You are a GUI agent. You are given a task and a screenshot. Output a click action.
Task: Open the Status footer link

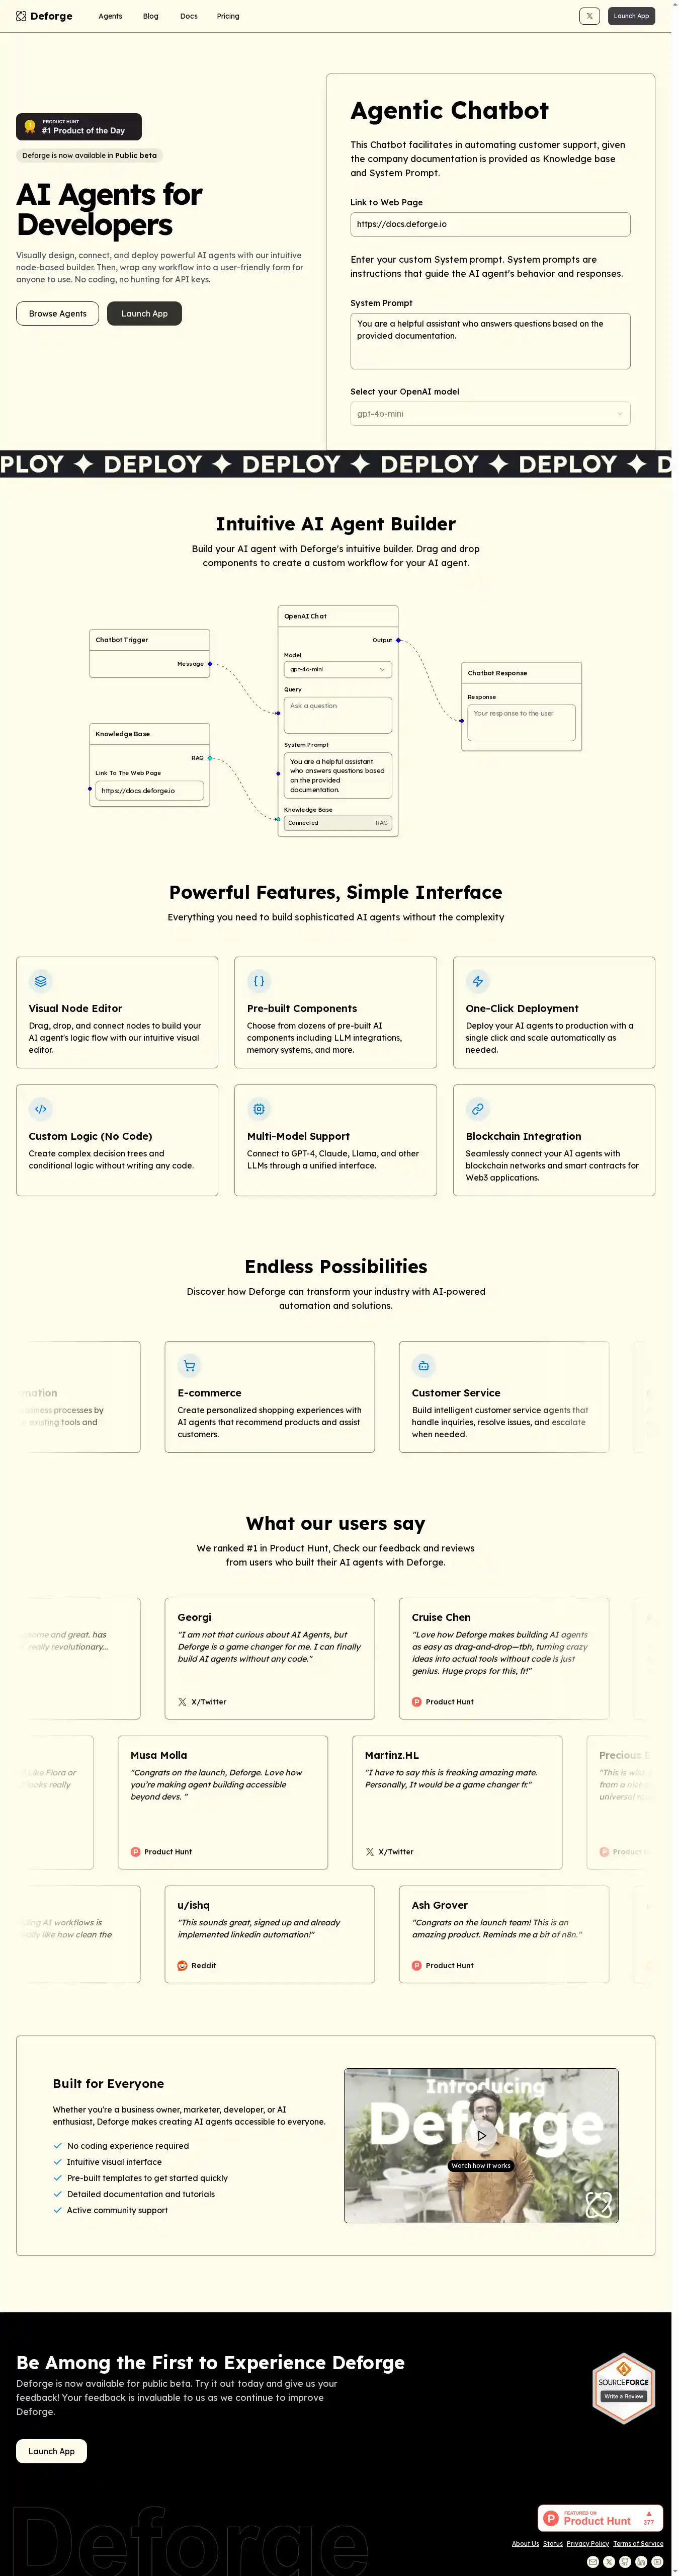(x=553, y=2544)
